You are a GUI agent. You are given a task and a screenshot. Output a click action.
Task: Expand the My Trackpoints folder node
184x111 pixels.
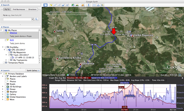pyautogui.click(x=6, y=60)
